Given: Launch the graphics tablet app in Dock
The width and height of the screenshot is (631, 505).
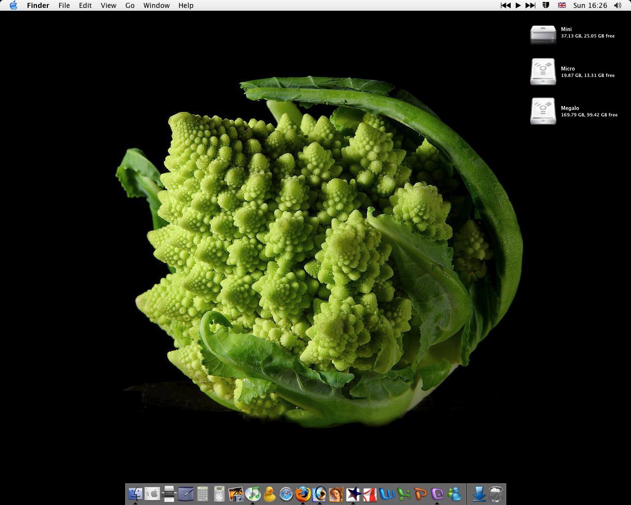Looking at the screenshot, I should (x=185, y=494).
